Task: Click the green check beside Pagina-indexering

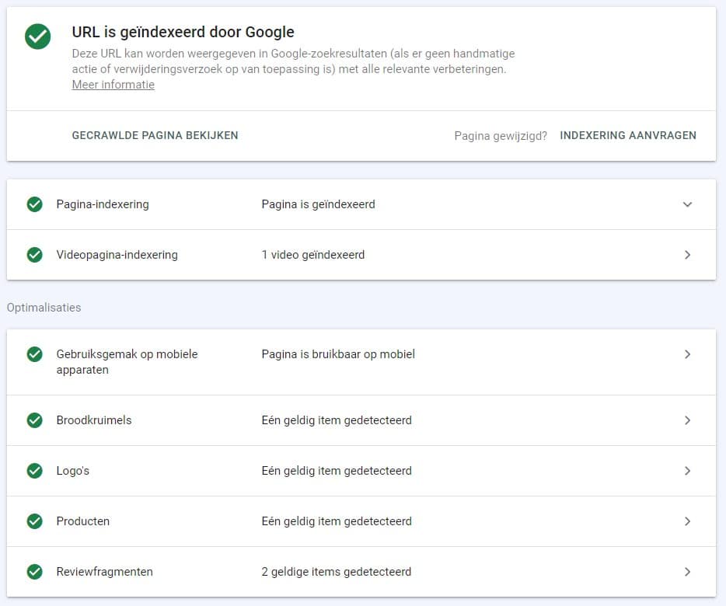Action: (35, 204)
